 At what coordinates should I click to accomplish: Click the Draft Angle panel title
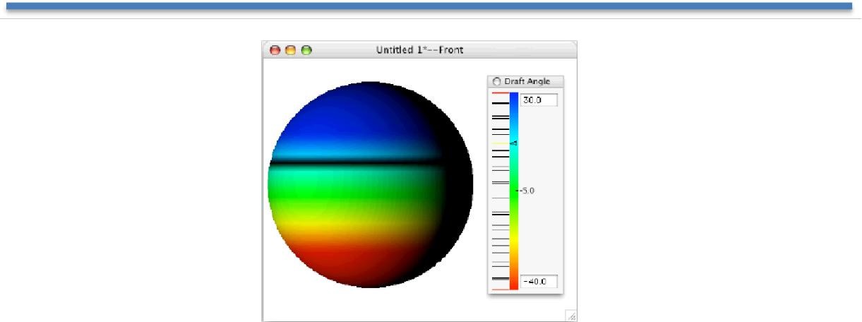(x=527, y=81)
